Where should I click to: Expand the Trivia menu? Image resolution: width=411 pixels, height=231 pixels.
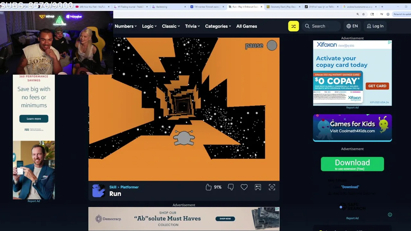[x=192, y=26]
